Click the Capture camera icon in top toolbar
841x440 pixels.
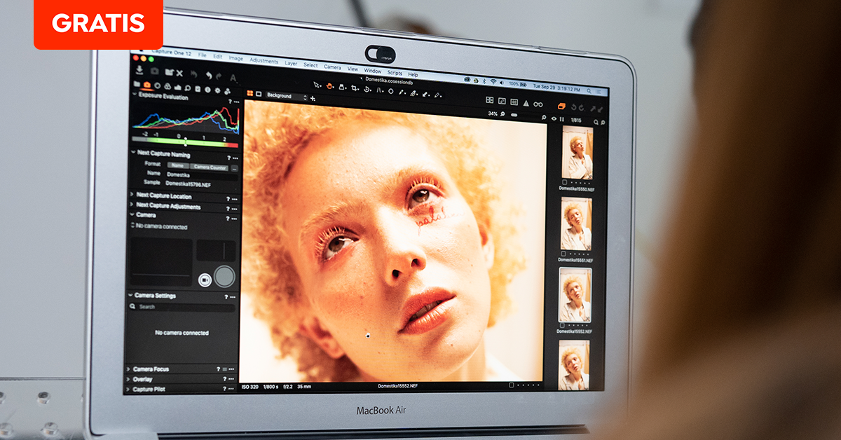pos(155,71)
